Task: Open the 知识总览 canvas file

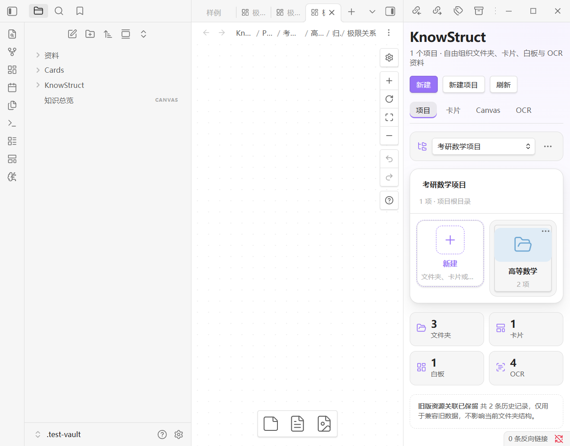Action: pyautogui.click(x=107, y=100)
